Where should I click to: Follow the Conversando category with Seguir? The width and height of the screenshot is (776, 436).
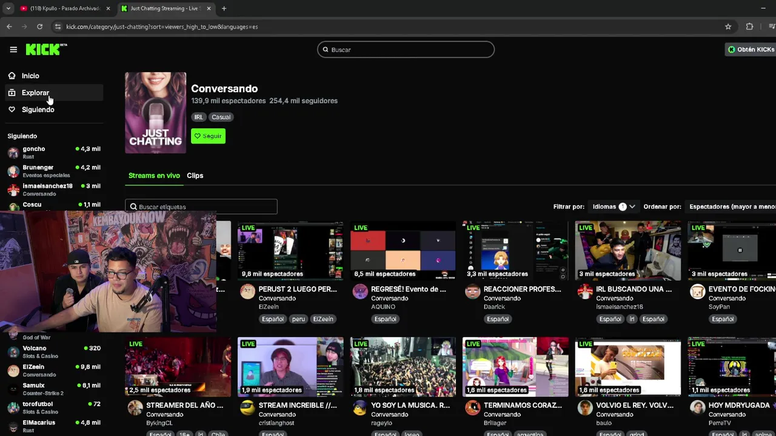(x=208, y=136)
